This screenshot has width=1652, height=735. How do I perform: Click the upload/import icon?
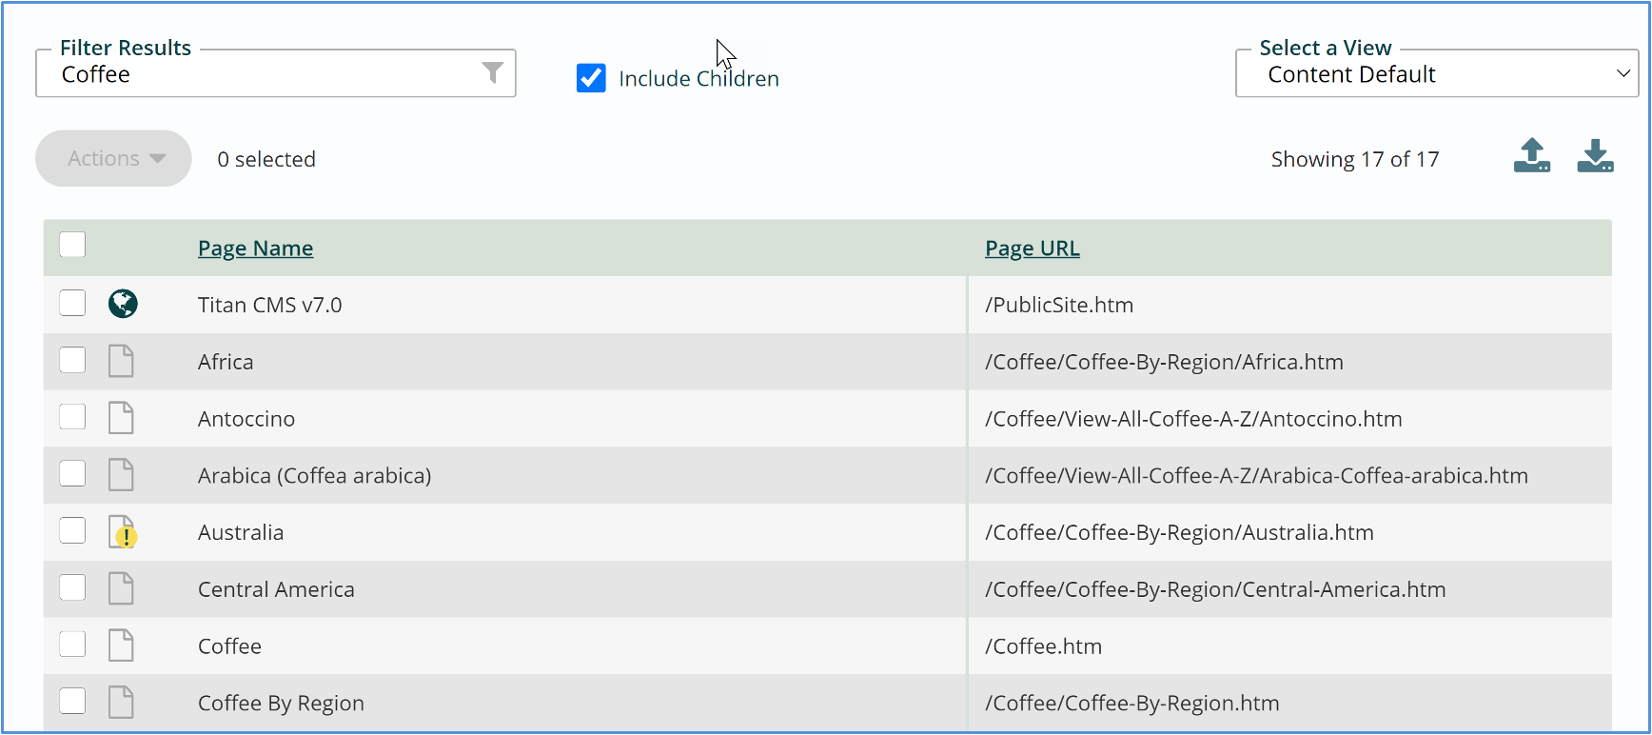coord(1532,156)
